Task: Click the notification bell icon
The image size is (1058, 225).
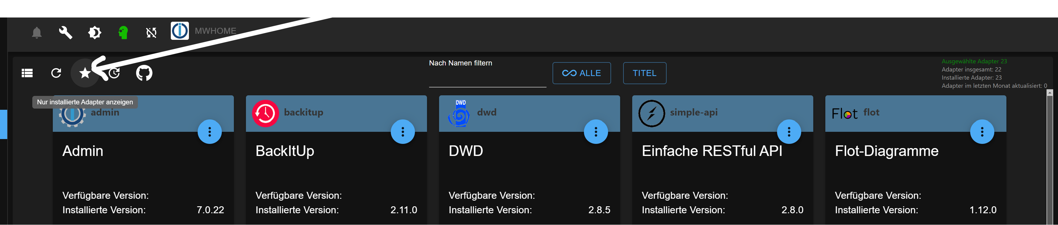Action: click(x=37, y=32)
